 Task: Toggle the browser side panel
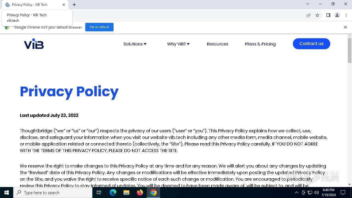(x=328, y=15)
